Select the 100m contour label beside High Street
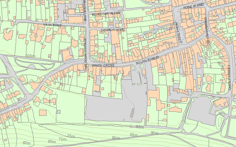The width and height of the screenshot is (236, 147). pos(172,26)
